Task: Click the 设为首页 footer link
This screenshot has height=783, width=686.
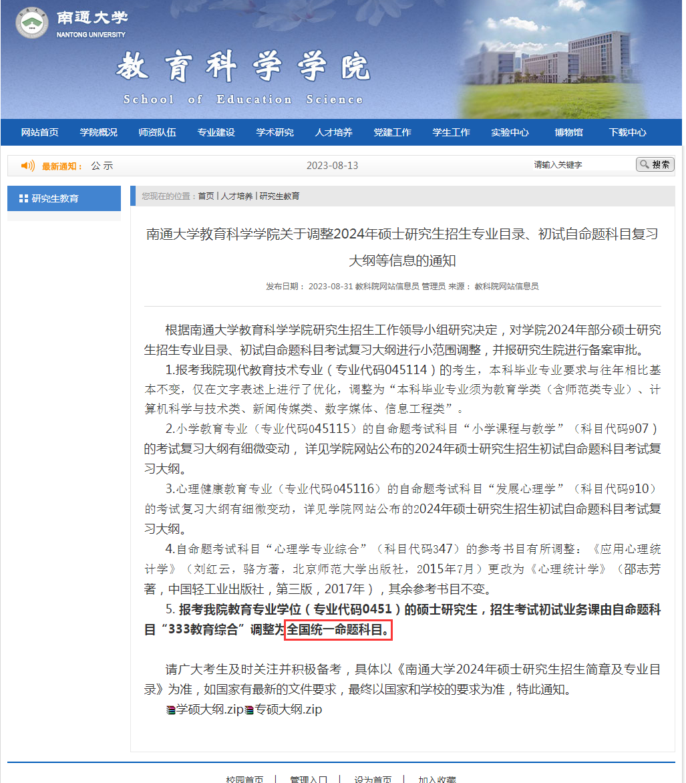Action: click(373, 779)
